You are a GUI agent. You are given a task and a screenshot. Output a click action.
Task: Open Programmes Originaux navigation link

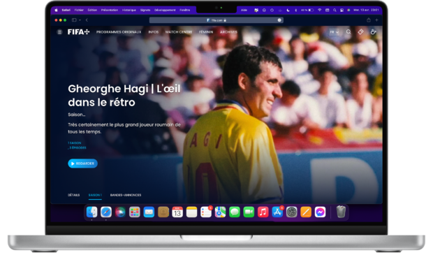click(119, 32)
